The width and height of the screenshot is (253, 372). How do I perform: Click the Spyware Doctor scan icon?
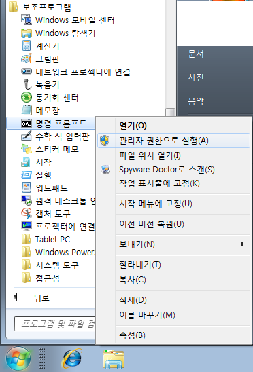pos(105,170)
